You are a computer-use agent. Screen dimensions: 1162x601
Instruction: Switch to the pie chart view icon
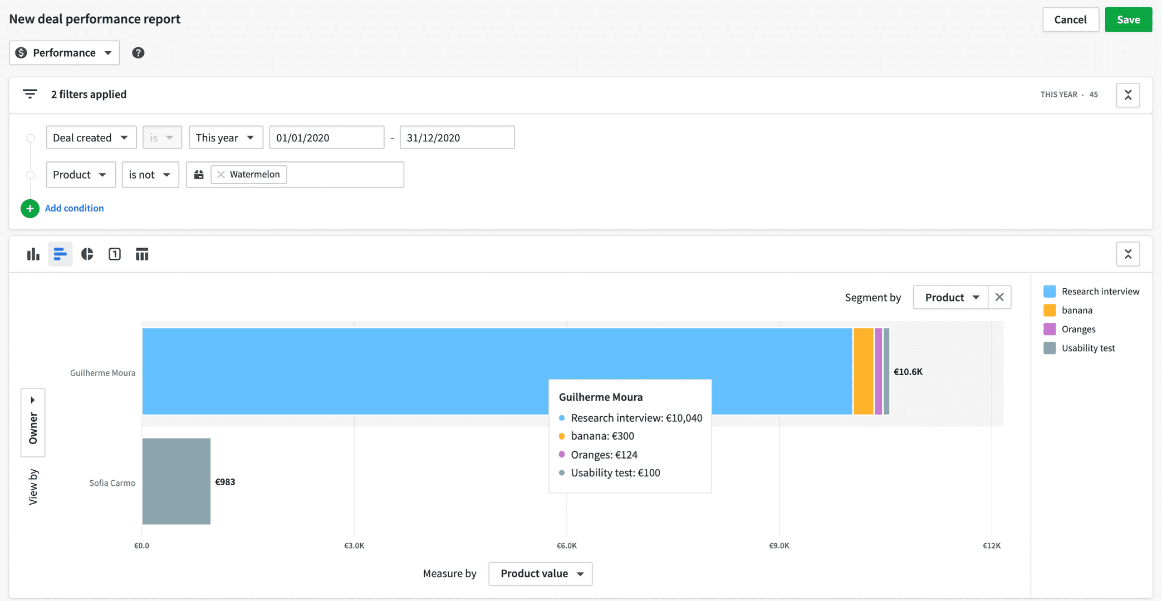pos(87,254)
